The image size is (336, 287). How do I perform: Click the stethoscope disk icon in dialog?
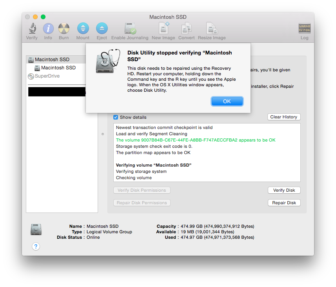pos(108,61)
